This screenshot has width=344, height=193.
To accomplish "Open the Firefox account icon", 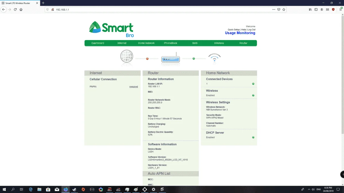I will (322, 9).
